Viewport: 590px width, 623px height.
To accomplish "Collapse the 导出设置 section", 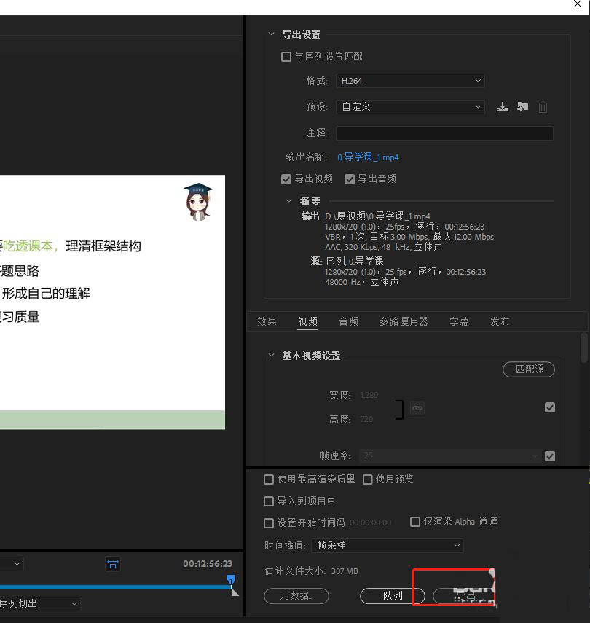I will click(x=272, y=34).
